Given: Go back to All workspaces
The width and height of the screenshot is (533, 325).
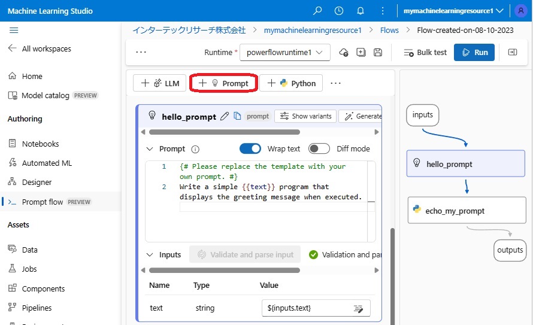Looking at the screenshot, I should point(40,48).
